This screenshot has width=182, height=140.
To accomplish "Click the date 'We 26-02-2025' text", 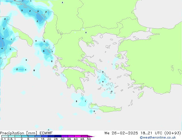I will point(121,133).
